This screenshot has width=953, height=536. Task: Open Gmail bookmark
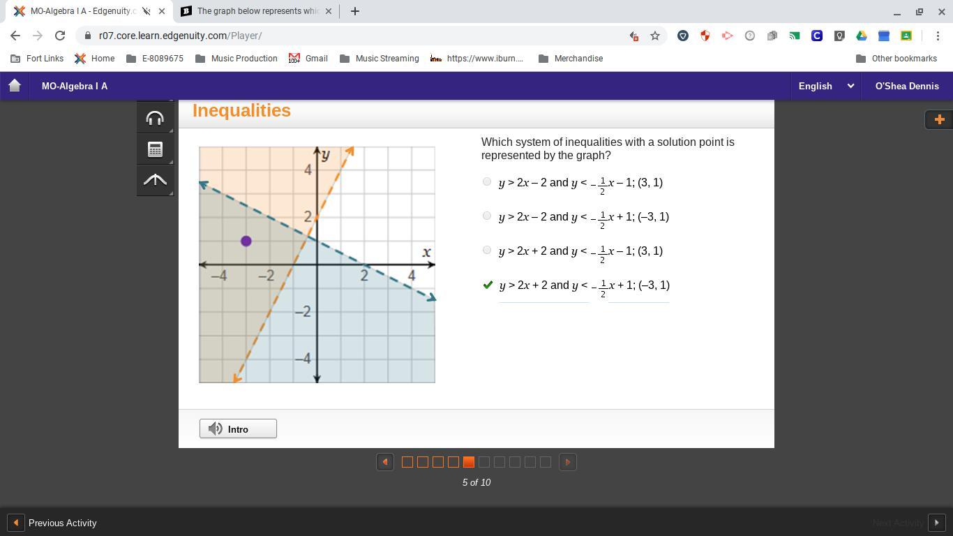tap(308, 59)
